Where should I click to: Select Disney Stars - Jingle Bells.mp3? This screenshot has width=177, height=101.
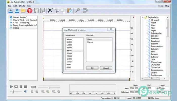pos(25,25)
